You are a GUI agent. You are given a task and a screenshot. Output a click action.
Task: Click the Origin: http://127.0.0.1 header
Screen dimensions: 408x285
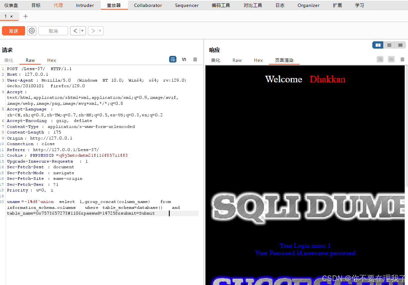[x=40, y=138]
